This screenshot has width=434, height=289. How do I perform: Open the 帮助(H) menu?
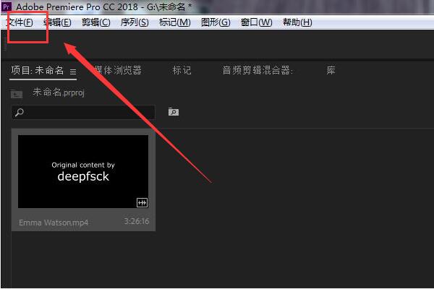(x=297, y=22)
